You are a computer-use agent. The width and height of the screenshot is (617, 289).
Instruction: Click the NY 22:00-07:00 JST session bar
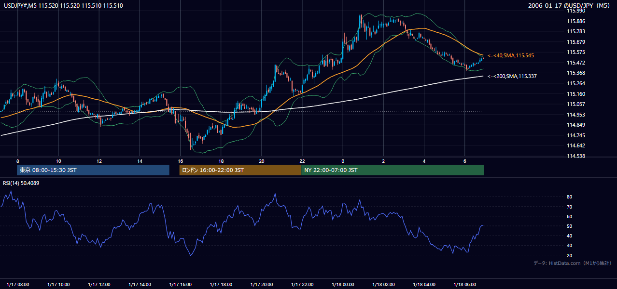(x=393, y=170)
